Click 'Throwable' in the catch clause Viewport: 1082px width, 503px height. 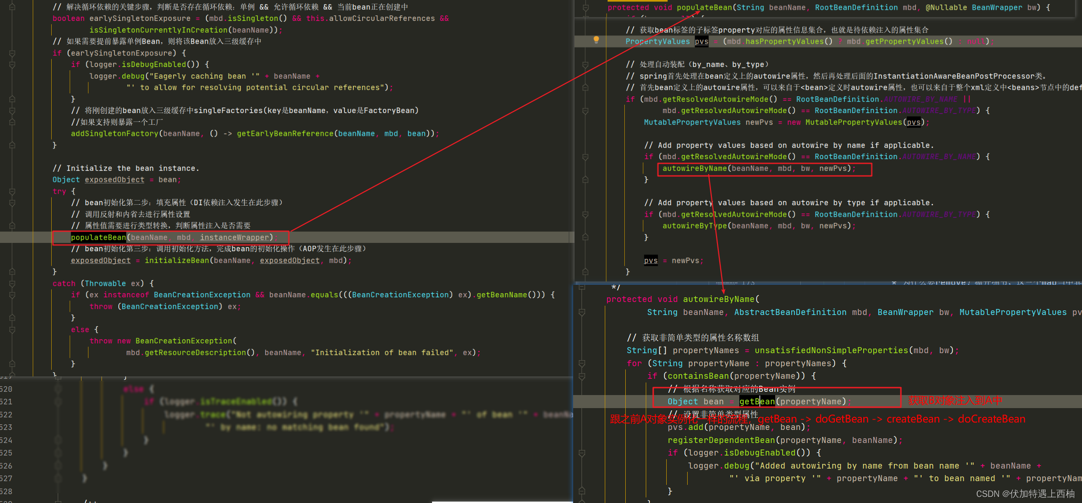(x=105, y=283)
